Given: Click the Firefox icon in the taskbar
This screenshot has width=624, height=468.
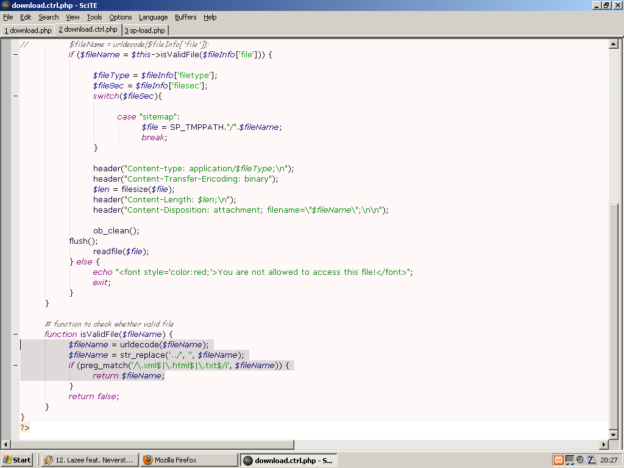Looking at the screenshot, I should point(148,460).
